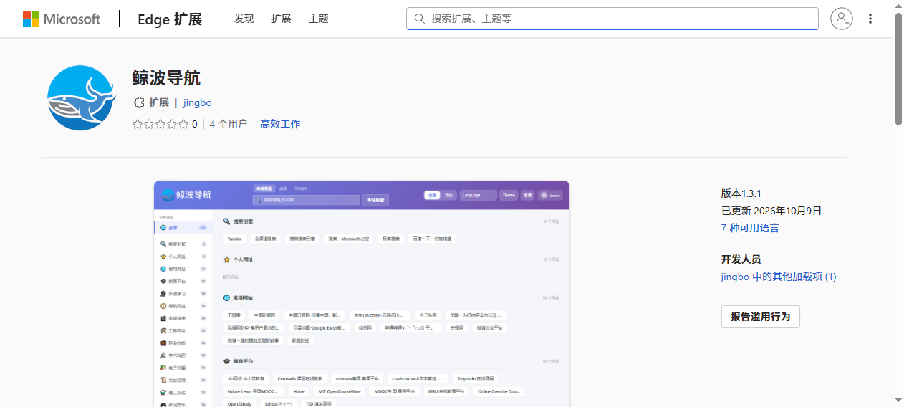904x407 pixels.
Task: Click the search magnifier icon
Action: (420, 19)
